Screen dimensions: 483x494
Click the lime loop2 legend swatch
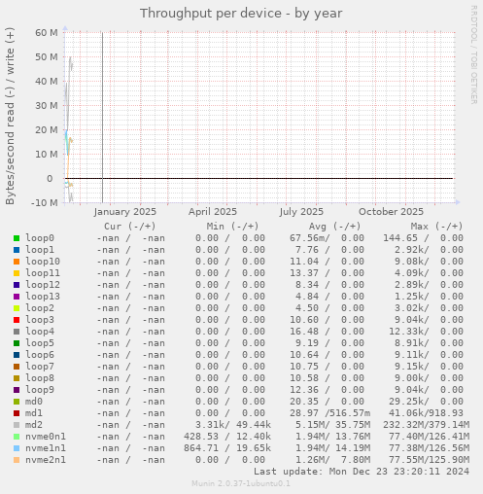17,308
